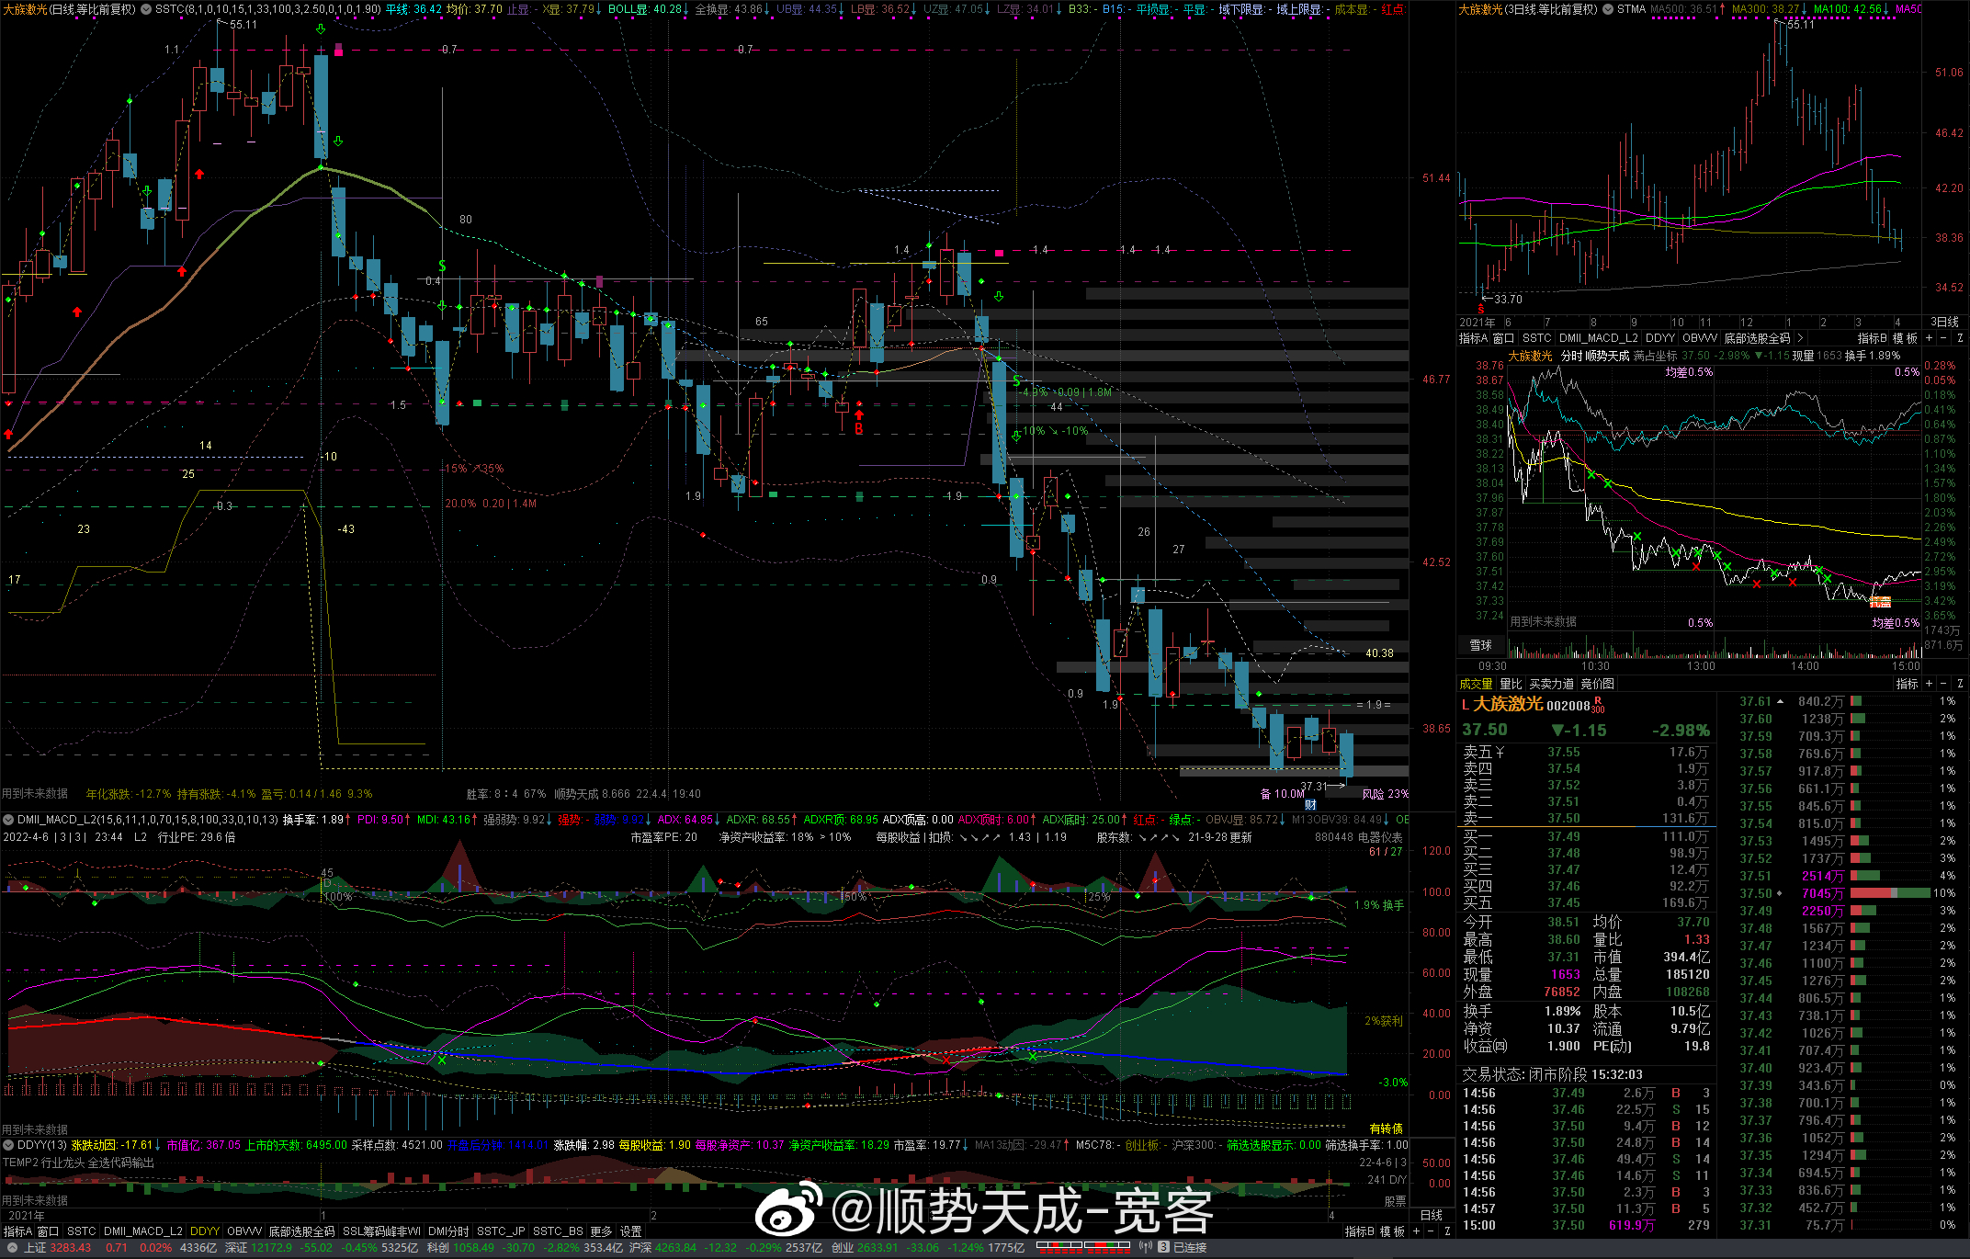Open 模板 menu under main chart

point(1392,1231)
